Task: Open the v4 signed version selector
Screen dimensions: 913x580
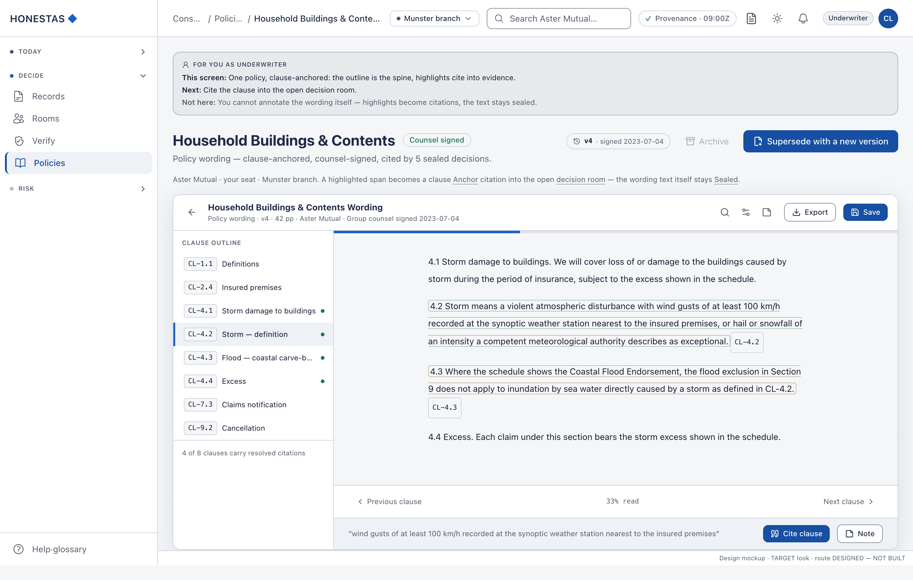Action: tap(618, 141)
